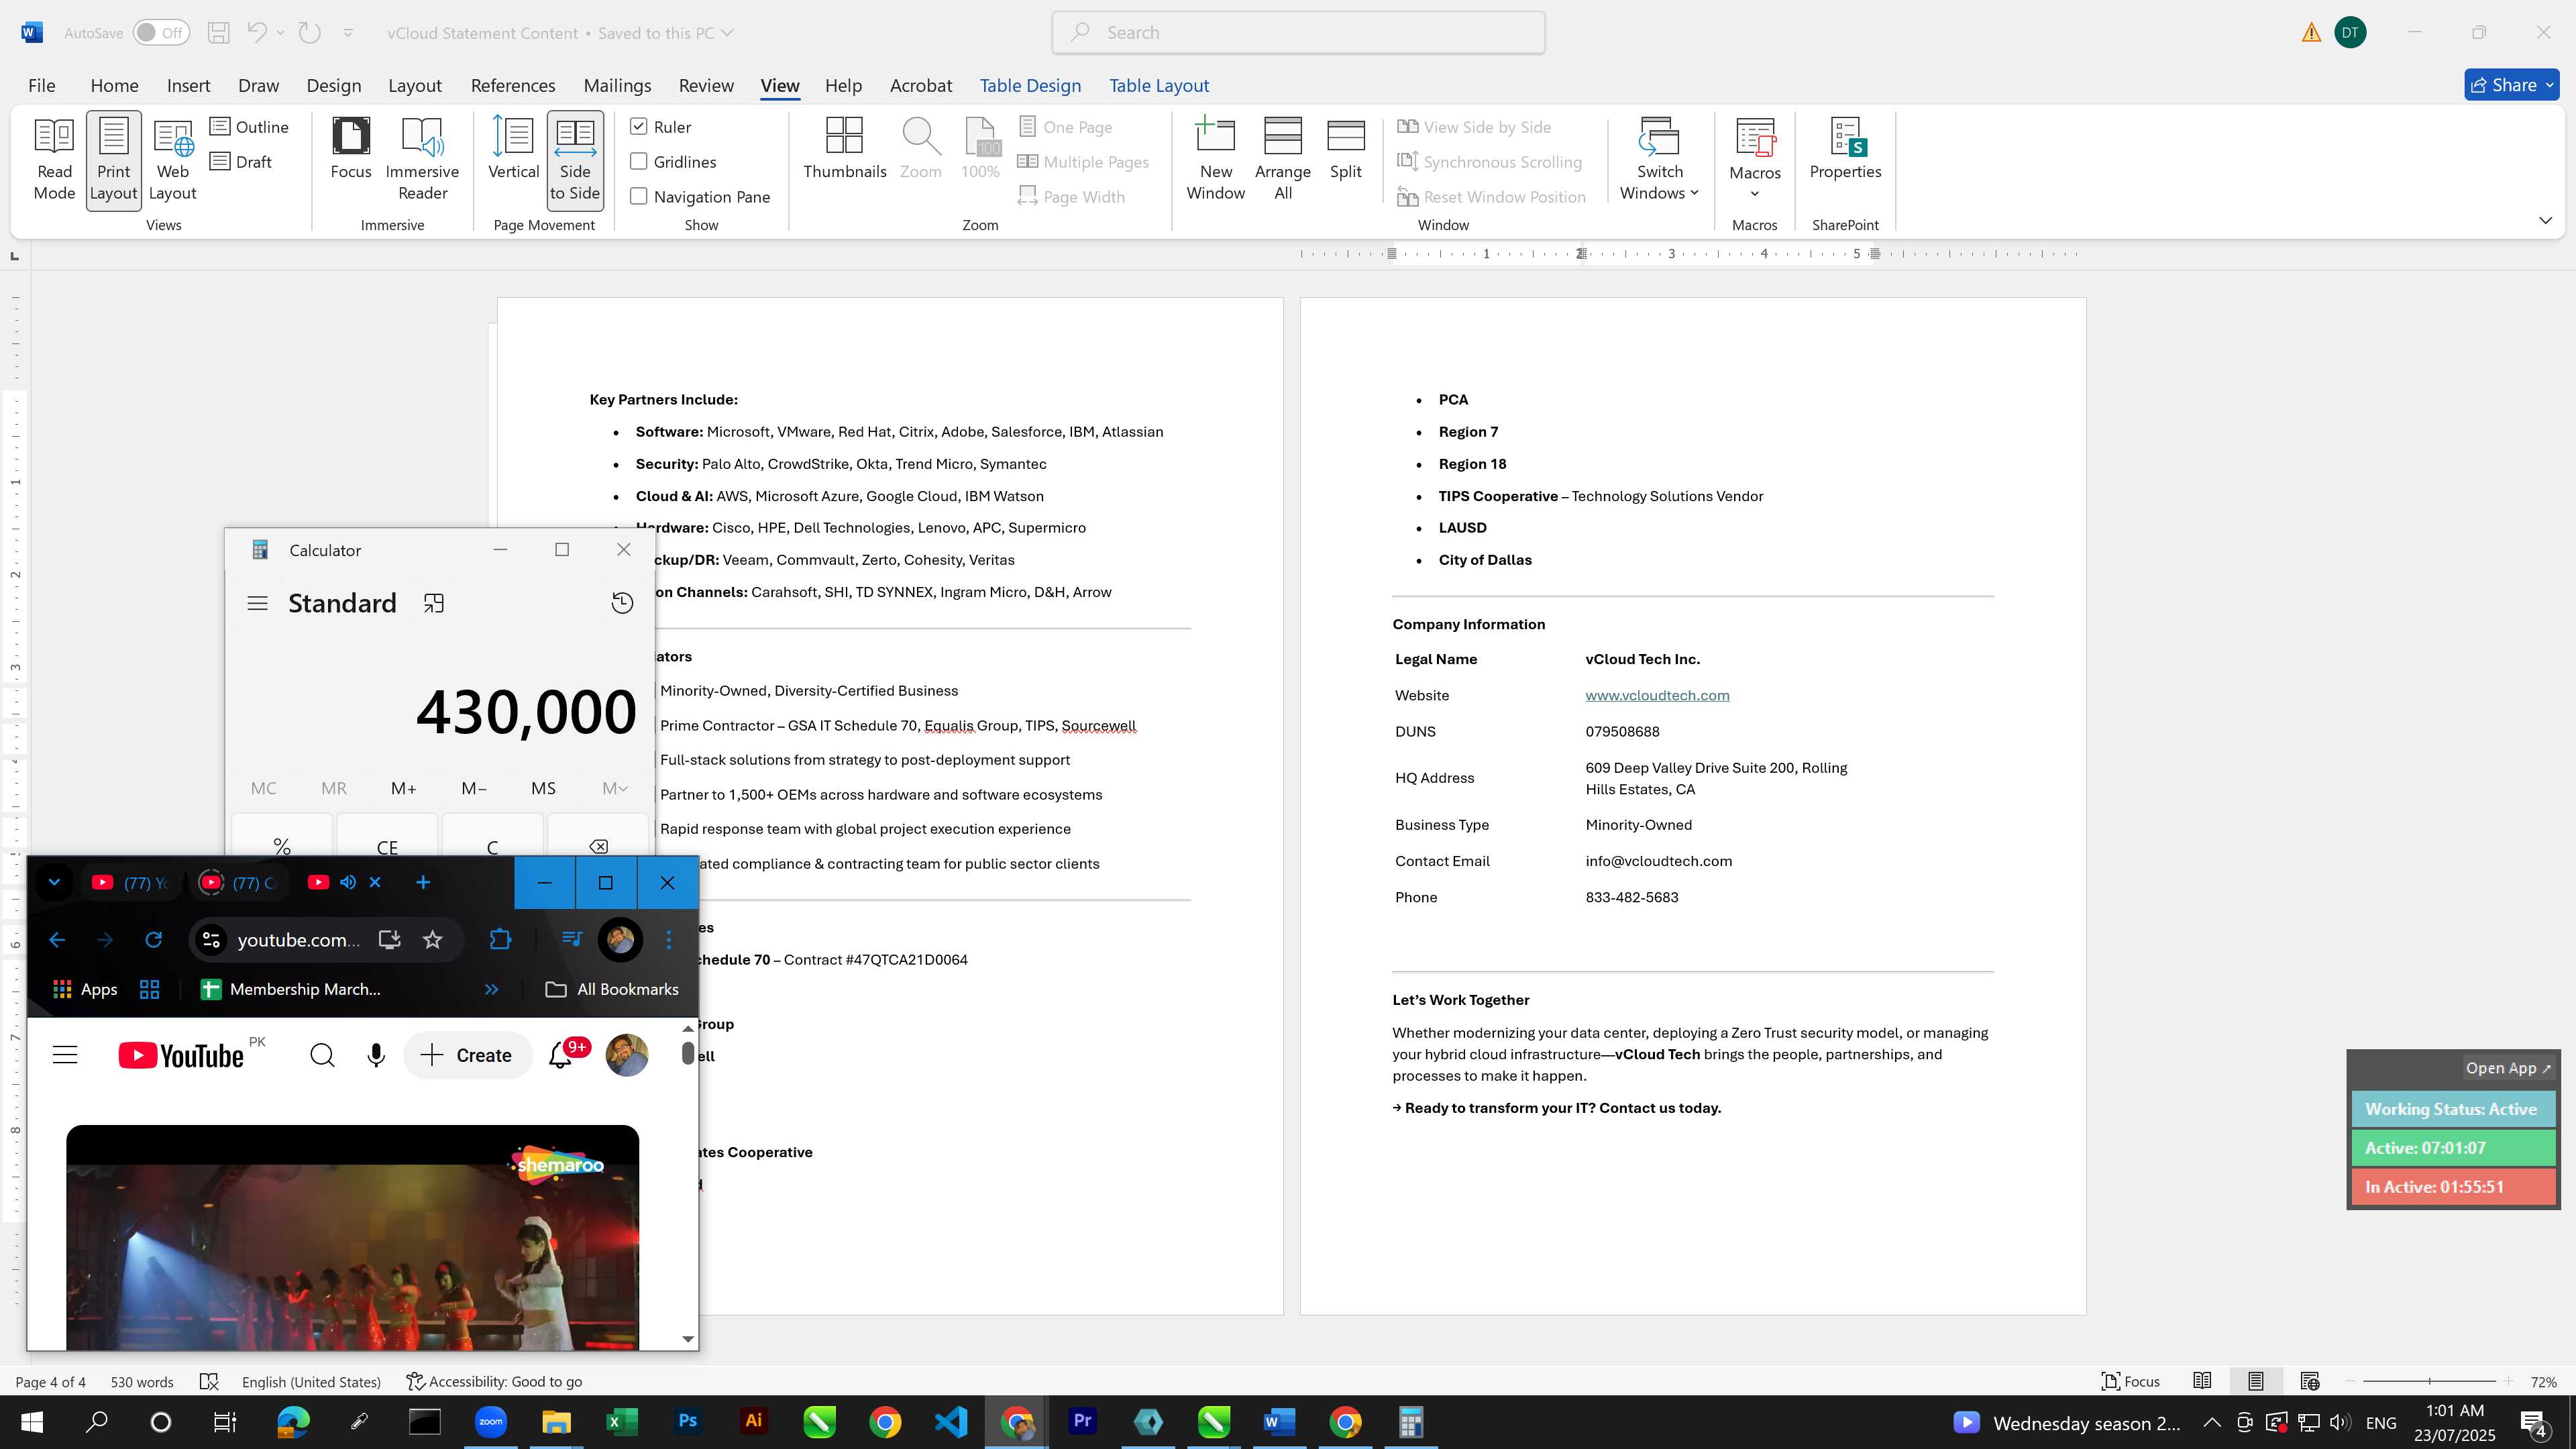This screenshot has width=2576, height=1449.
Task: Open a New Window
Action: point(1215,160)
